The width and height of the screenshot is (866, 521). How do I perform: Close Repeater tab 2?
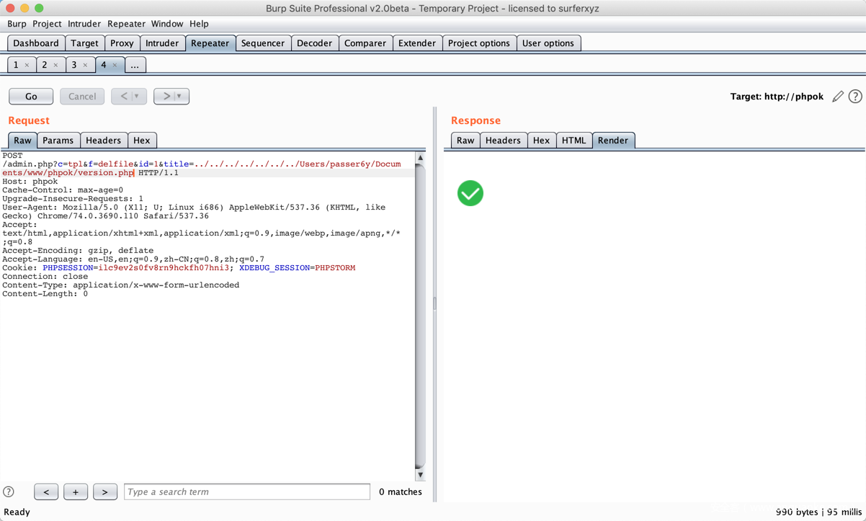click(x=55, y=65)
